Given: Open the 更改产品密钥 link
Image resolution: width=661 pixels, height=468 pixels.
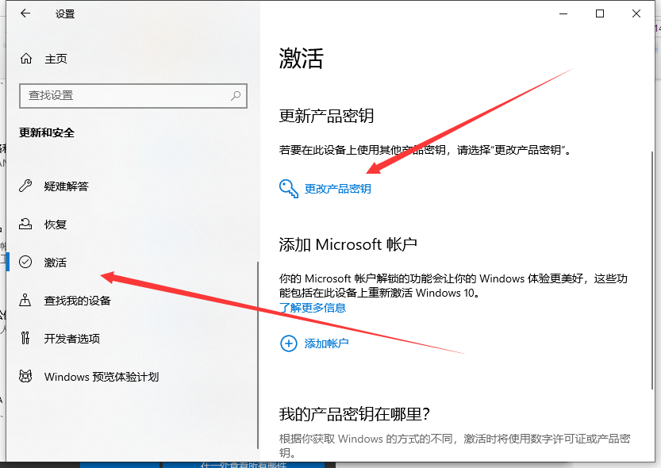Looking at the screenshot, I should coord(338,189).
